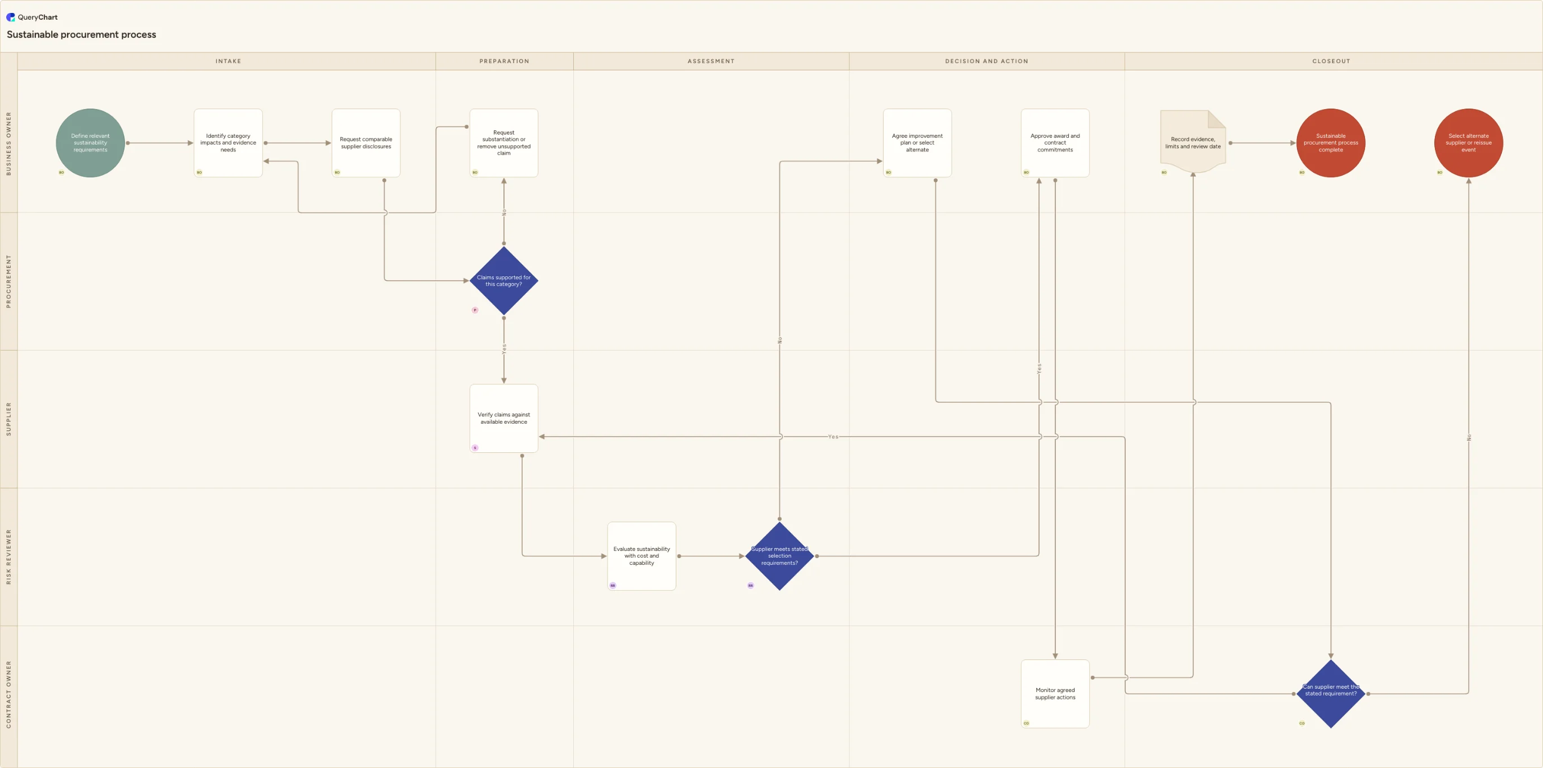This screenshot has height=768, width=1543.
Task: Select the CONTRACT OWNER lane label
Action: click(9, 694)
